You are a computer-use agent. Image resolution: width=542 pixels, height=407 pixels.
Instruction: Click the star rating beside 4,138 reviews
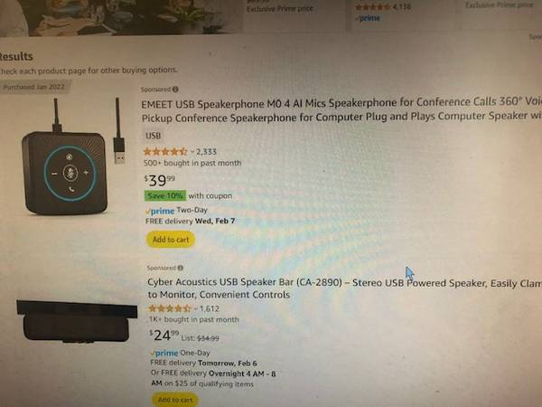click(372, 6)
